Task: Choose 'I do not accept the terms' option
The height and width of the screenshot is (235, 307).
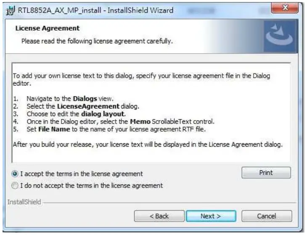Action: (16, 185)
